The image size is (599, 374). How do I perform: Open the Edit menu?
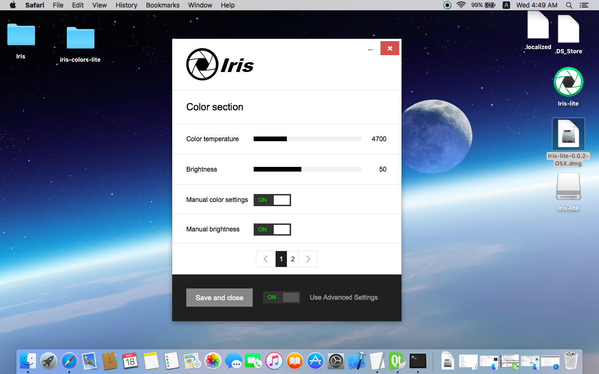78,5
